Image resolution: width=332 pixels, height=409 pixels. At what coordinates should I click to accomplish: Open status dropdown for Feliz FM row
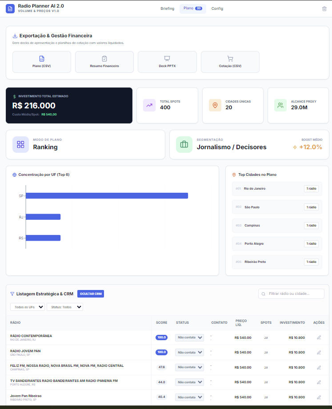pos(189,367)
